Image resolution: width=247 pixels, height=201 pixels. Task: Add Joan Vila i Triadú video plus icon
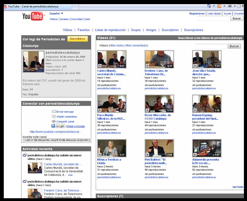195,66
